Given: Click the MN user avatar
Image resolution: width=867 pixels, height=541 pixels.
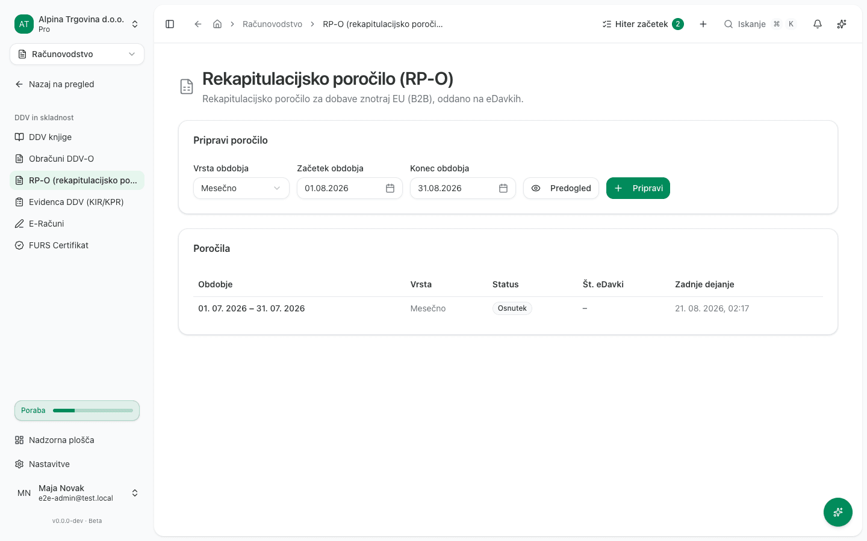Looking at the screenshot, I should click(x=24, y=493).
